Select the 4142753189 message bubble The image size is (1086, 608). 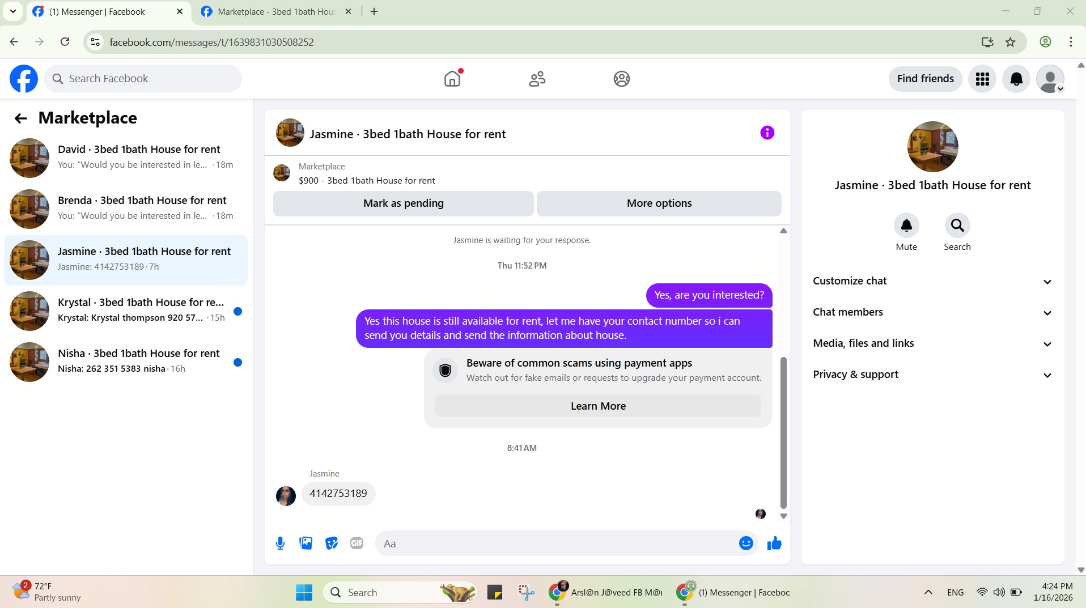click(338, 494)
